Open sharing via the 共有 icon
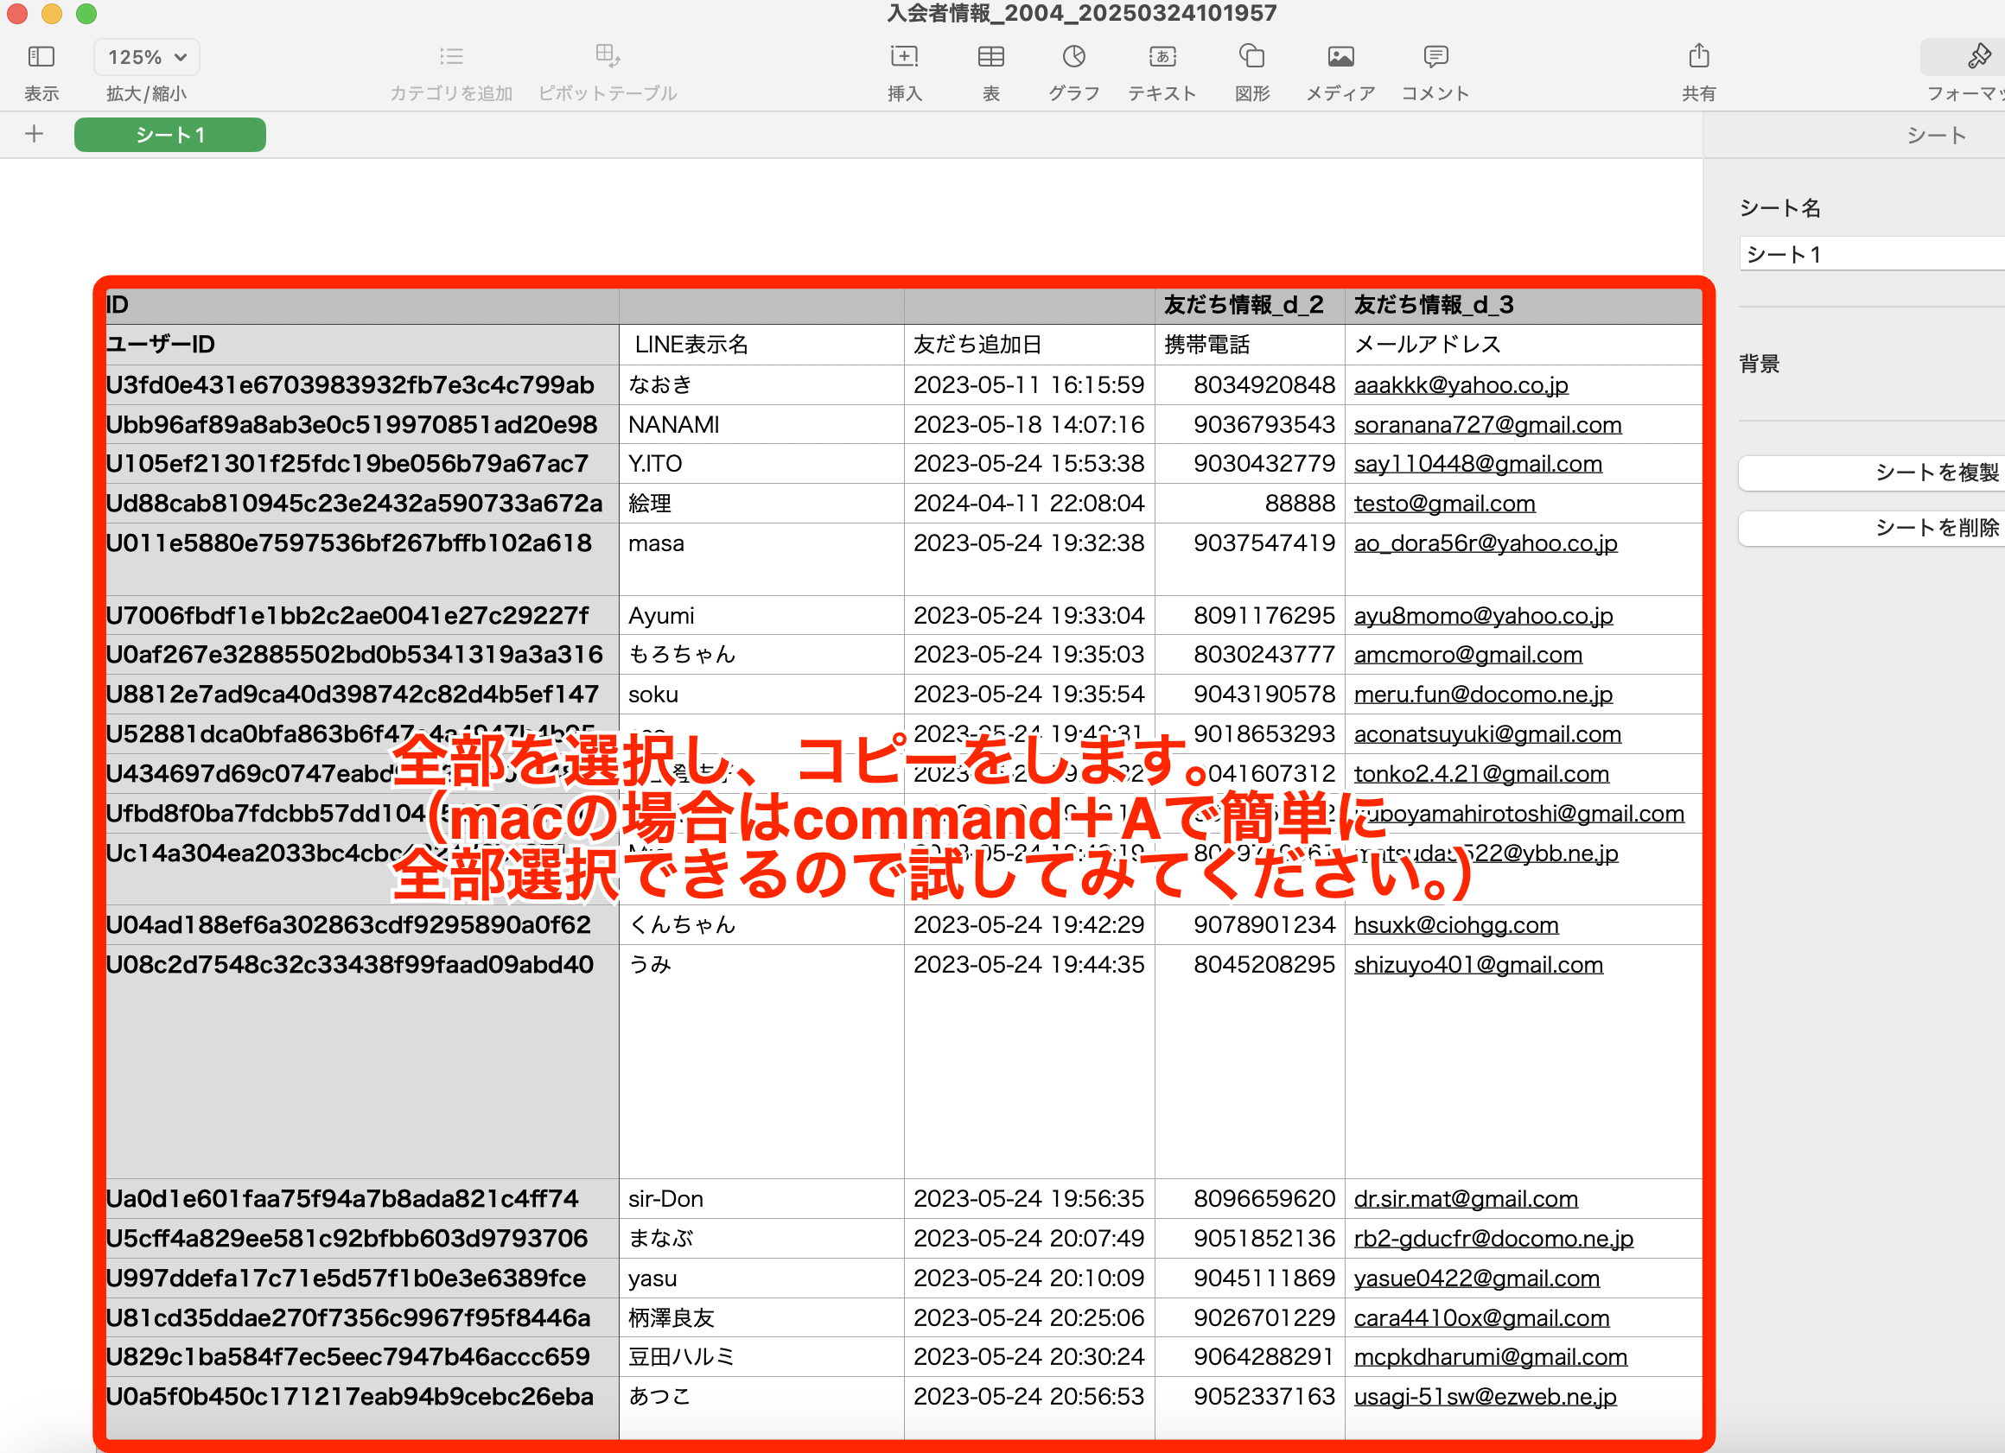Screen dimensions: 2005x1453 (x=1698, y=56)
